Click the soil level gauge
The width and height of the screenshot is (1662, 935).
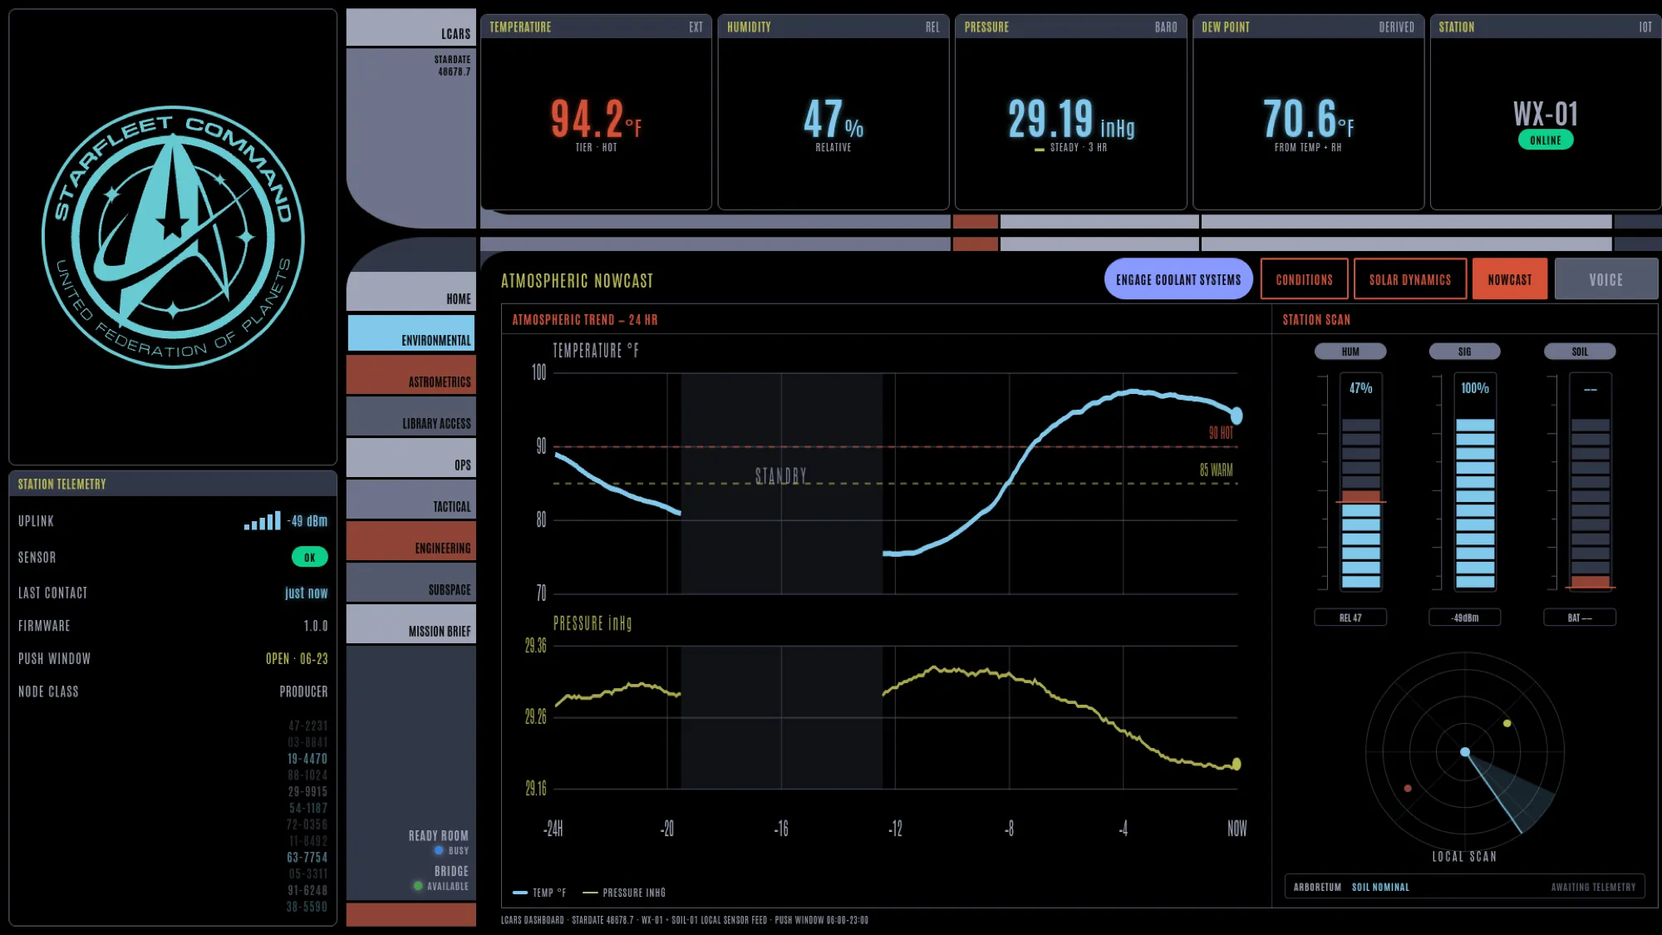(1590, 482)
